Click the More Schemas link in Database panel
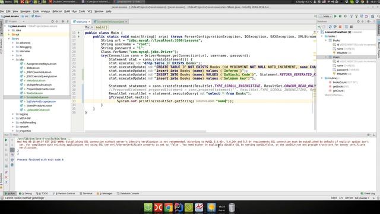This screenshot has height=214, width=380. (x=334, y=95)
